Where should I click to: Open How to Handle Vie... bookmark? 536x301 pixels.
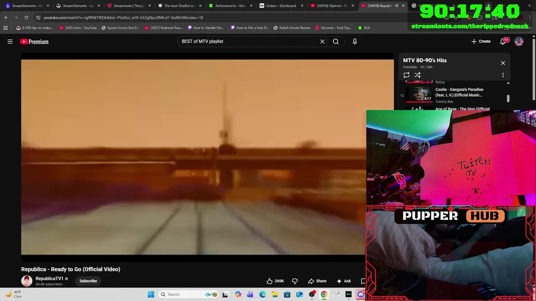point(206,28)
